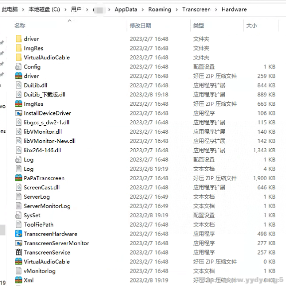
Task: Click the TranscreenHardware application icon
Action: [18, 234]
